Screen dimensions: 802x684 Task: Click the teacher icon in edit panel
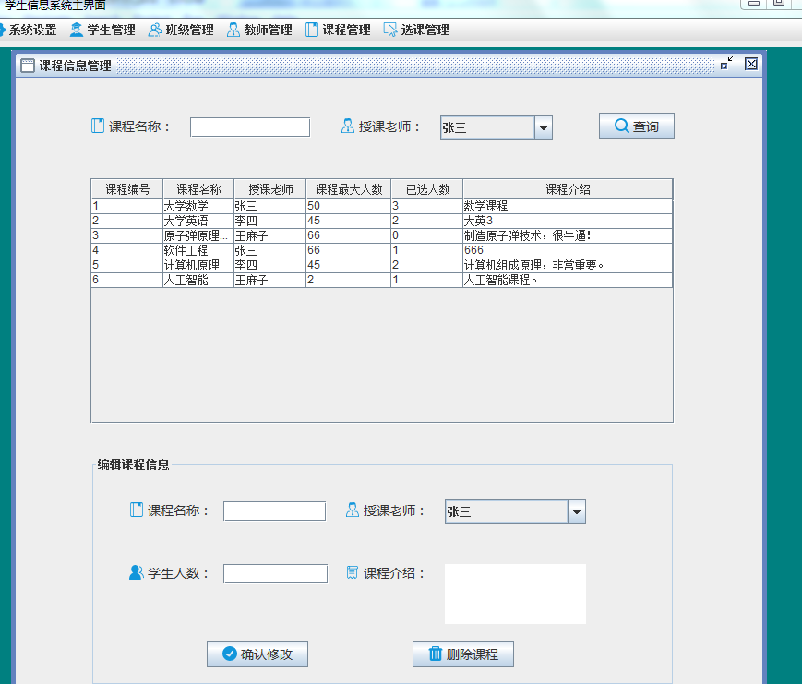[x=353, y=510]
